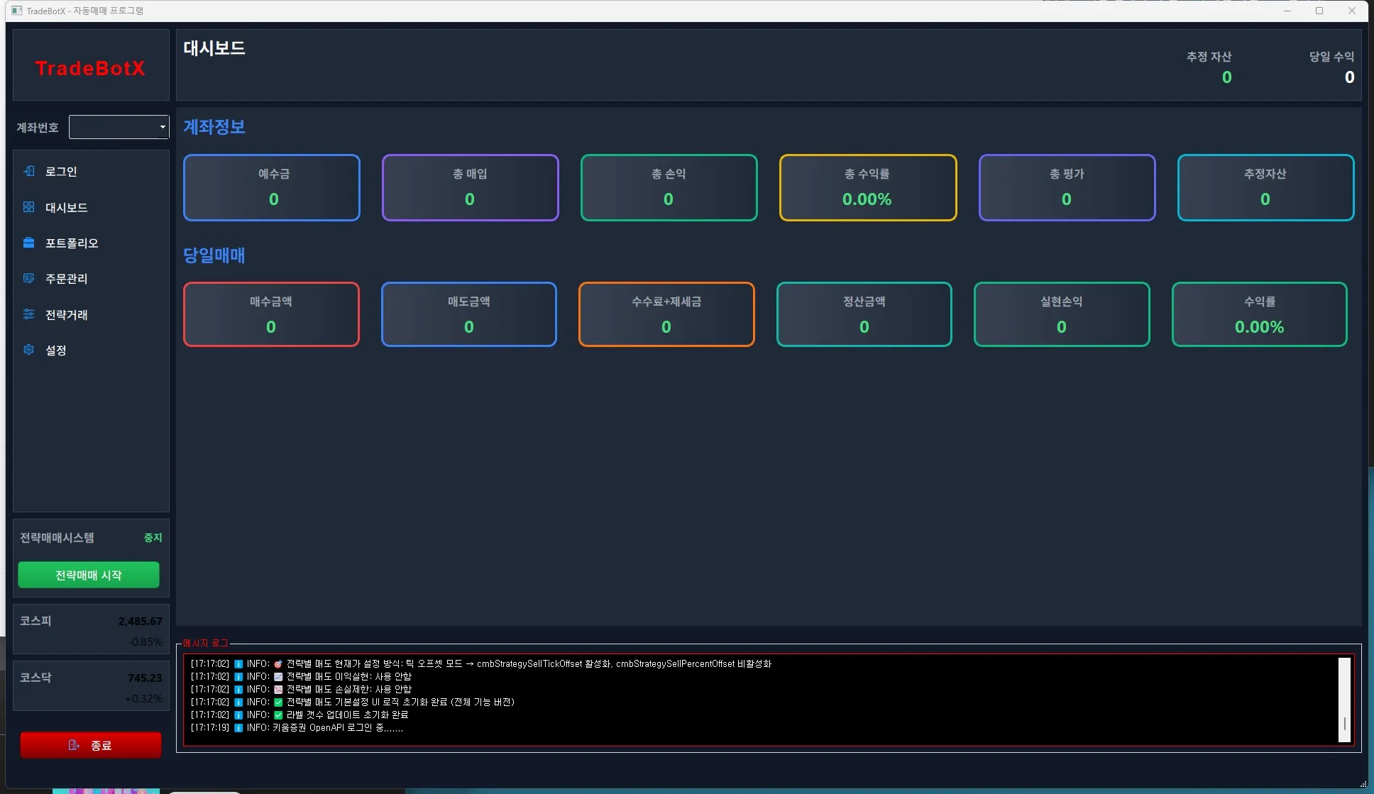Click the message log scrollbar

(x=1344, y=700)
